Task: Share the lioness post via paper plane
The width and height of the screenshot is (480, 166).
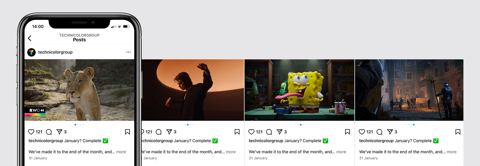Action: [59, 132]
